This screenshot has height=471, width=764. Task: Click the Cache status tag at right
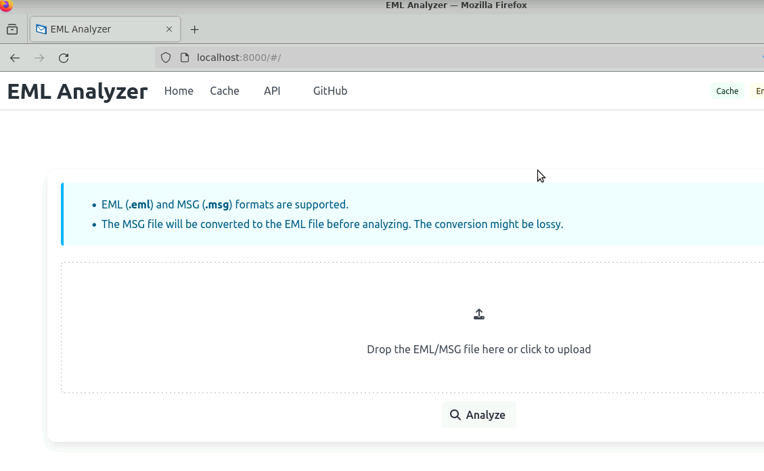click(x=727, y=91)
